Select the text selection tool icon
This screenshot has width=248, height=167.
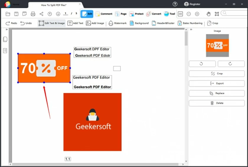point(217,14)
